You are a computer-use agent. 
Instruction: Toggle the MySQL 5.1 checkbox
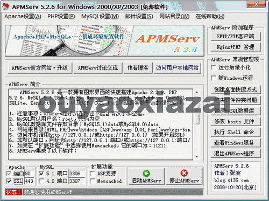coord(41,174)
